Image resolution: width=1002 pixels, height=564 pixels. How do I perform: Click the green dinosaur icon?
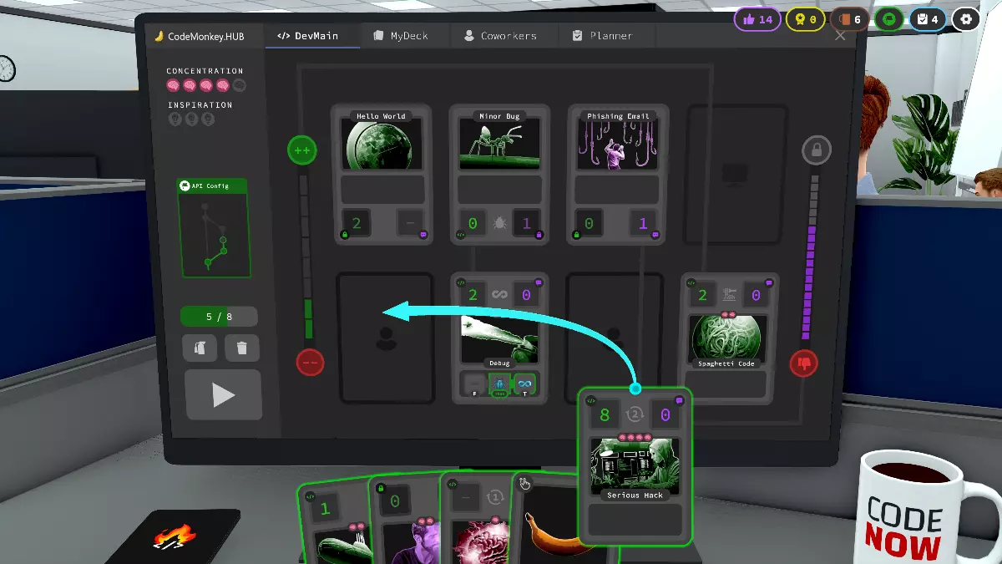pos(888,18)
